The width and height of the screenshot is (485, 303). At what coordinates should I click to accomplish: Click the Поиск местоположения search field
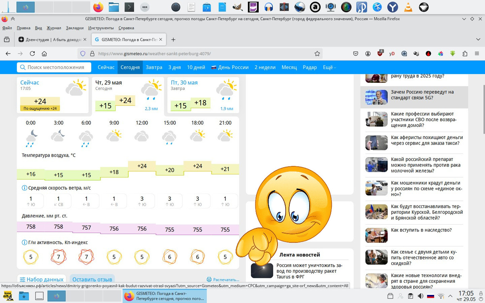(x=54, y=67)
